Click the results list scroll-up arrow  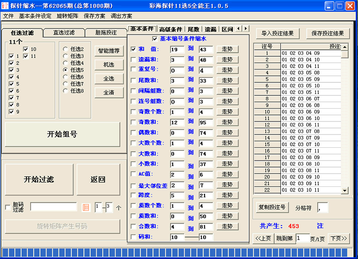pyautogui.click(x=345, y=47)
